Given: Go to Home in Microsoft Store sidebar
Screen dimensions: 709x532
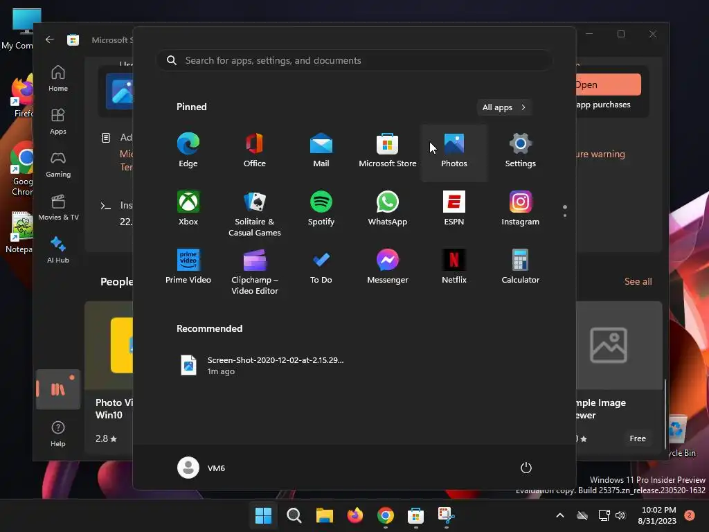Looking at the screenshot, I should click(58, 79).
